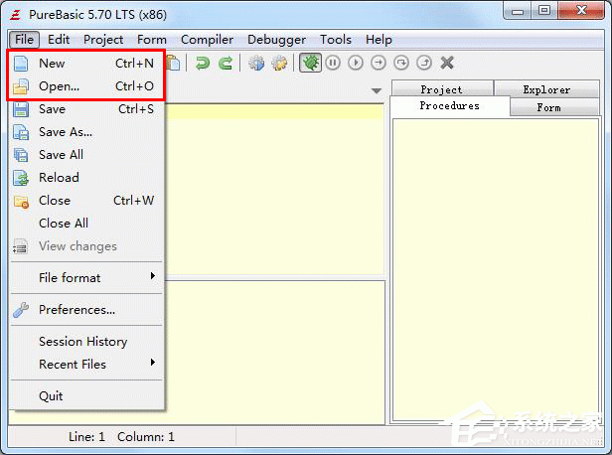The height and width of the screenshot is (455, 612).
Task: Choose New from the File menu
Action: pyautogui.click(x=86, y=64)
